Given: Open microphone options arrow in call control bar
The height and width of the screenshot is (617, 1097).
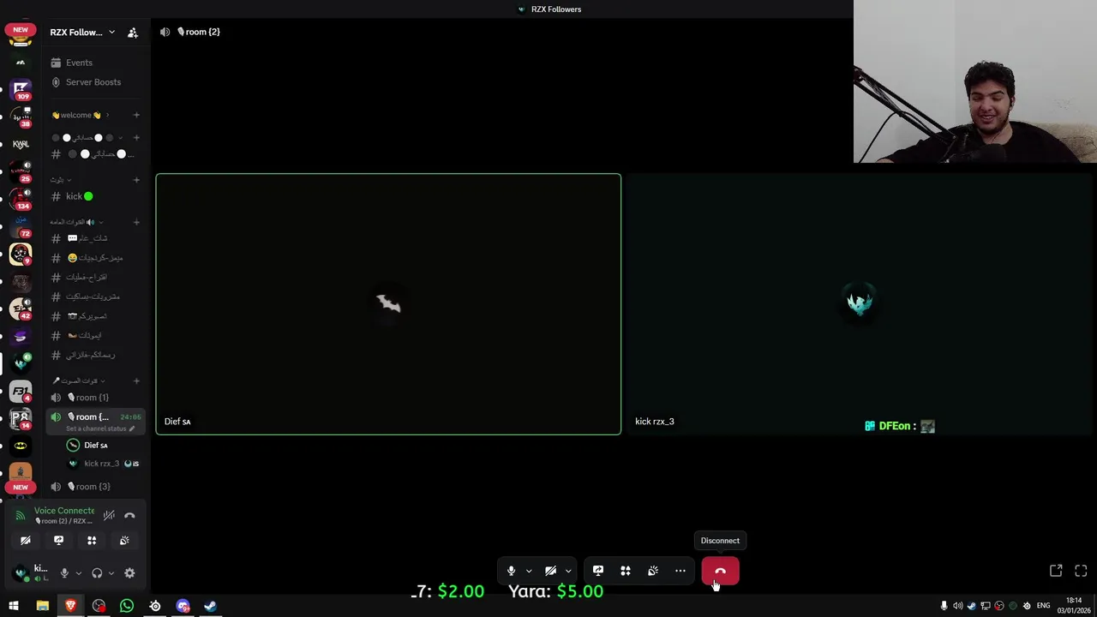Looking at the screenshot, I should point(529,571).
